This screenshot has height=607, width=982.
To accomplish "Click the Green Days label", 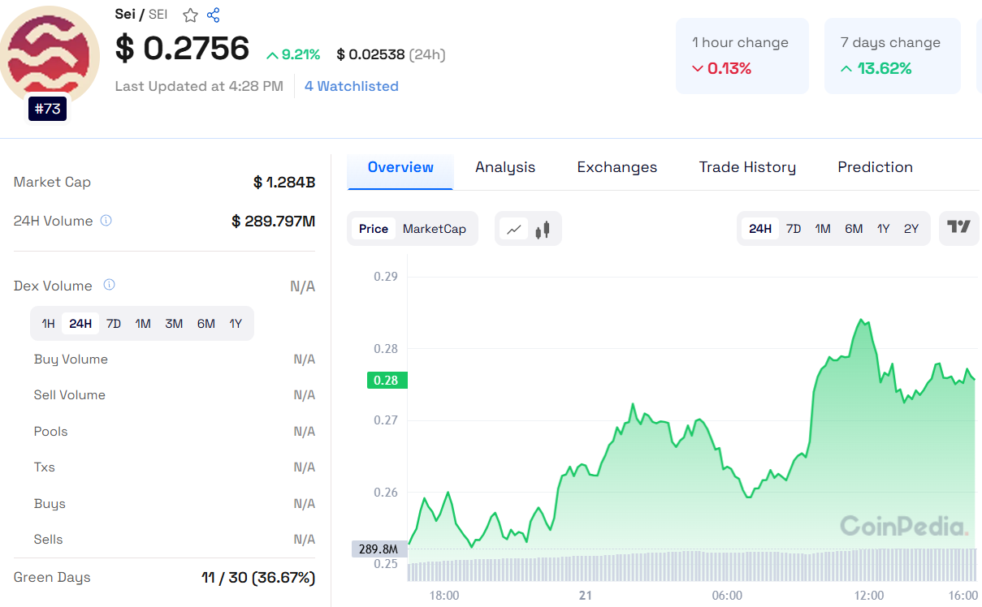I will (x=52, y=577).
